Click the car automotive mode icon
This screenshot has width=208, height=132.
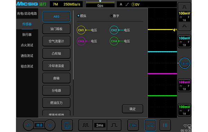pos(150,125)
